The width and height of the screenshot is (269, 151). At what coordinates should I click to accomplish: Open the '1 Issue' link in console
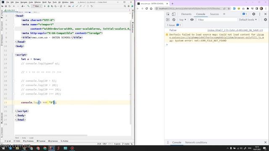pos(174,25)
